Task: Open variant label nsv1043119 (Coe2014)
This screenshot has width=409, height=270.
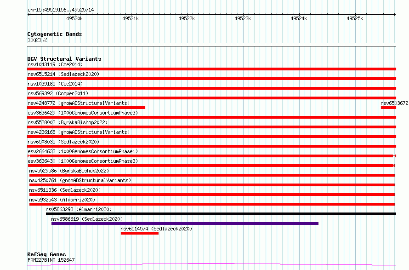Action: (55, 64)
